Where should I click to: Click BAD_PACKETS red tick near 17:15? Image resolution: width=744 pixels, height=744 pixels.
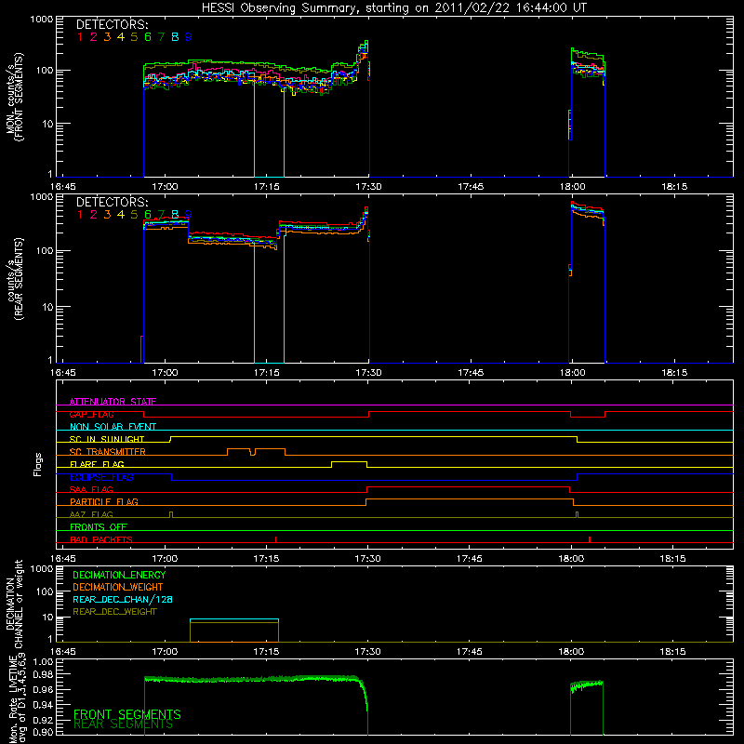coord(275,539)
